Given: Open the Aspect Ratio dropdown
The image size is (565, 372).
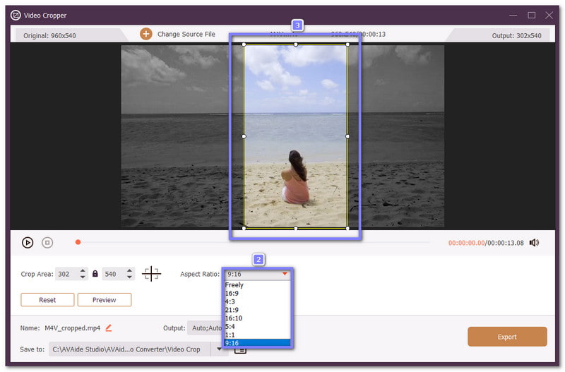Looking at the screenshot, I should (257, 274).
